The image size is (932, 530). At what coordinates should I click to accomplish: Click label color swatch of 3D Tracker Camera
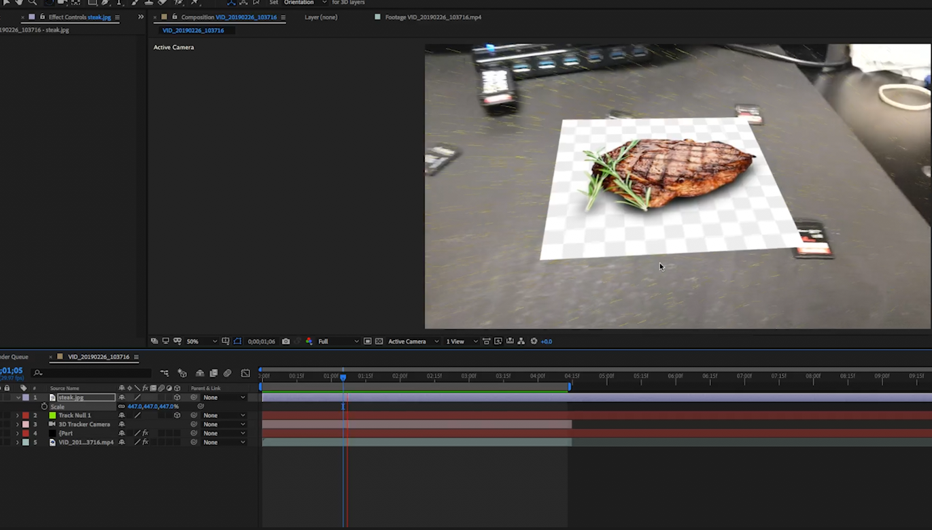pos(25,424)
